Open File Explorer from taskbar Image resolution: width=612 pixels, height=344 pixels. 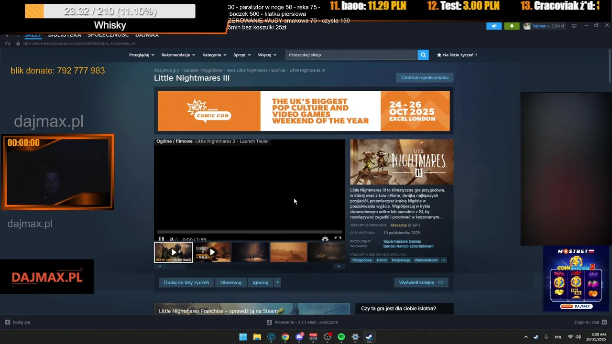pyautogui.click(x=257, y=337)
